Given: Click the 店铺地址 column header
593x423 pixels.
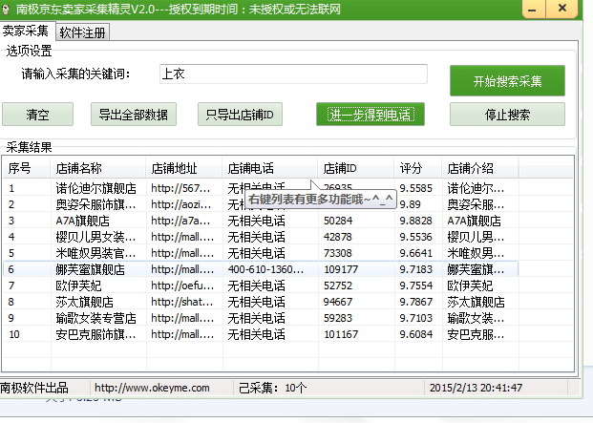Looking at the screenshot, I should point(183,168).
